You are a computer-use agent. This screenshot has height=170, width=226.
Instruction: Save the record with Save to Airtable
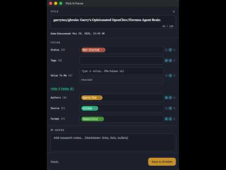(x=162, y=161)
